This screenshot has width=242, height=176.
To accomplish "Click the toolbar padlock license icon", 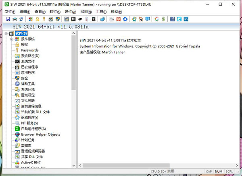I will (x=38, y=19).
